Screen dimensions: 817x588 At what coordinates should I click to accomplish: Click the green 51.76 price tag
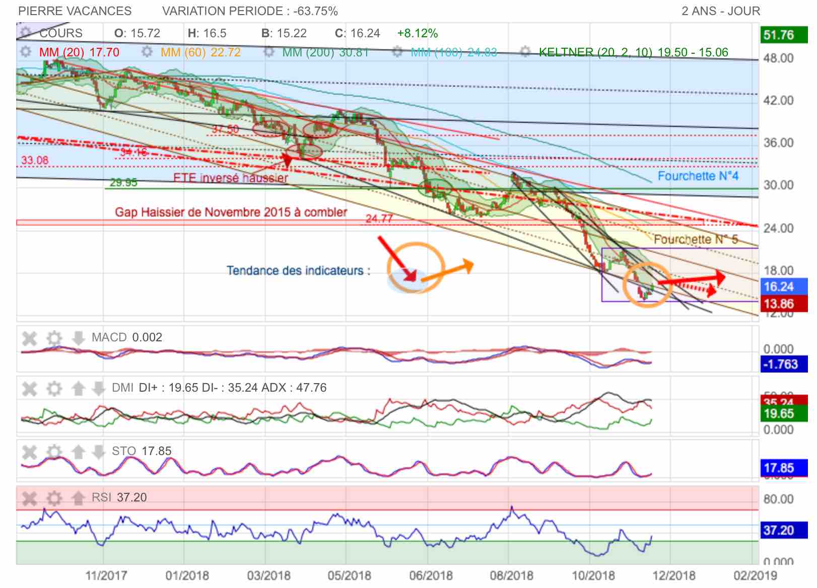[784, 35]
